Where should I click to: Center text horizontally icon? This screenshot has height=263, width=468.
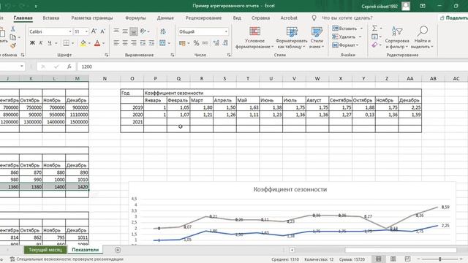pyautogui.click(x=125, y=43)
